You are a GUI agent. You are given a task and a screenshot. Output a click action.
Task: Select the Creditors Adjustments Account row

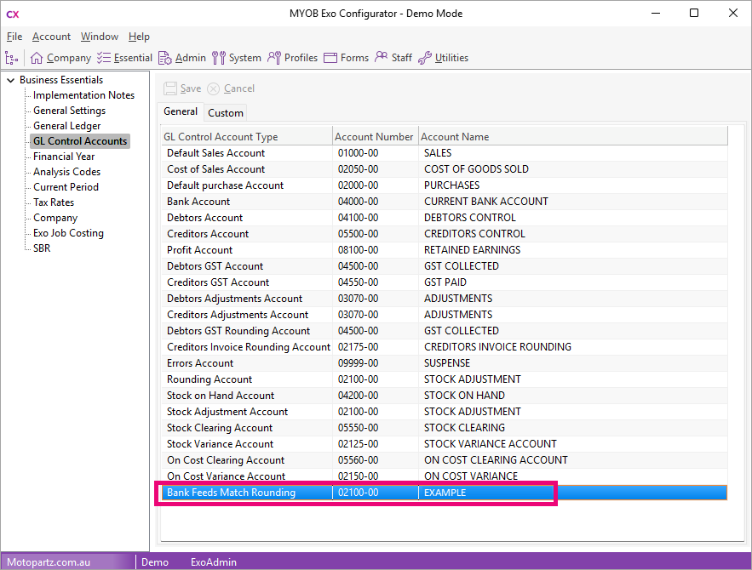click(444, 315)
